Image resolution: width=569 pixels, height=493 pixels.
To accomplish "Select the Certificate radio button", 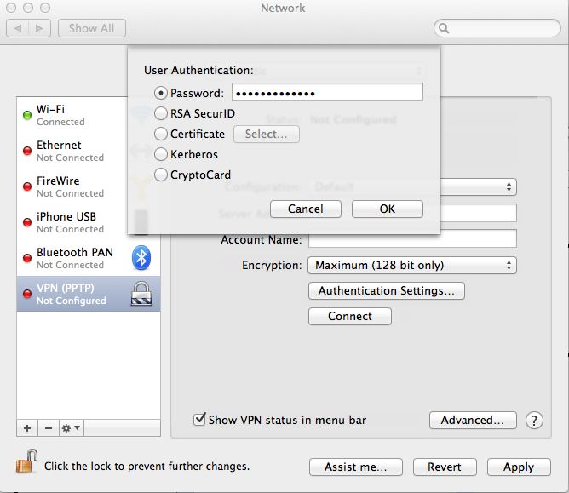I will 161,134.
